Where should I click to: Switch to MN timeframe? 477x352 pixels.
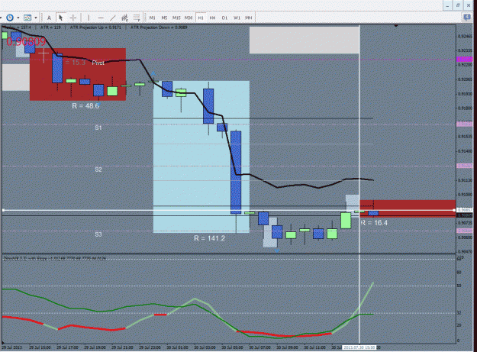(x=249, y=18)
